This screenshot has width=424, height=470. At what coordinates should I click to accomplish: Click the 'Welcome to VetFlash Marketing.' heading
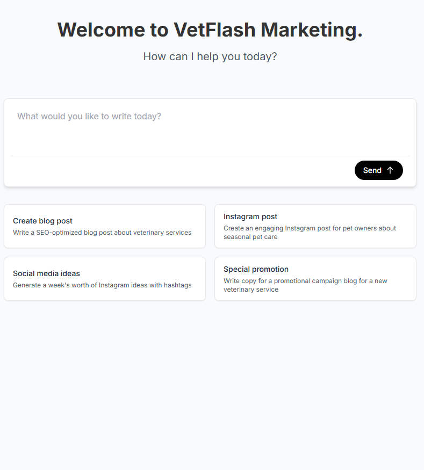pyautogui.click(x=210, y=30)
